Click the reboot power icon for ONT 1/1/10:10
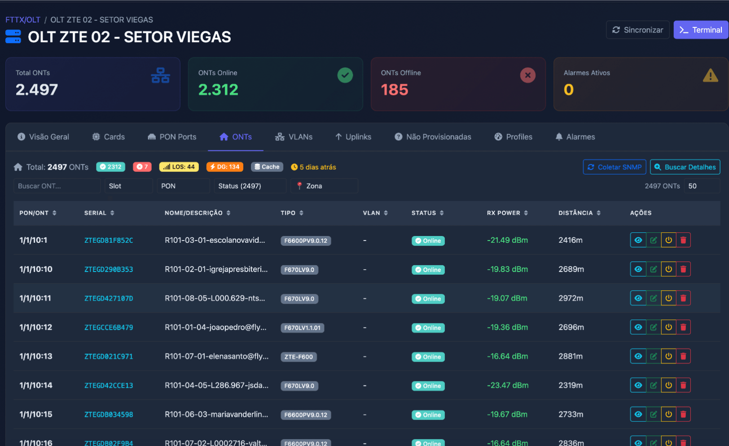Image resolution: width=729 pixels, height=446 pixels. click(668, 269)
